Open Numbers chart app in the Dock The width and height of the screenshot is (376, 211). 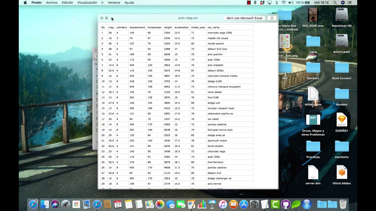[202, 204]
